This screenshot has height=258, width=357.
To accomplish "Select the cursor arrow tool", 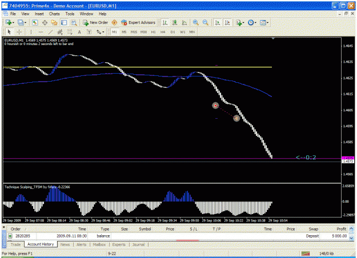I will tap(9, 32).
